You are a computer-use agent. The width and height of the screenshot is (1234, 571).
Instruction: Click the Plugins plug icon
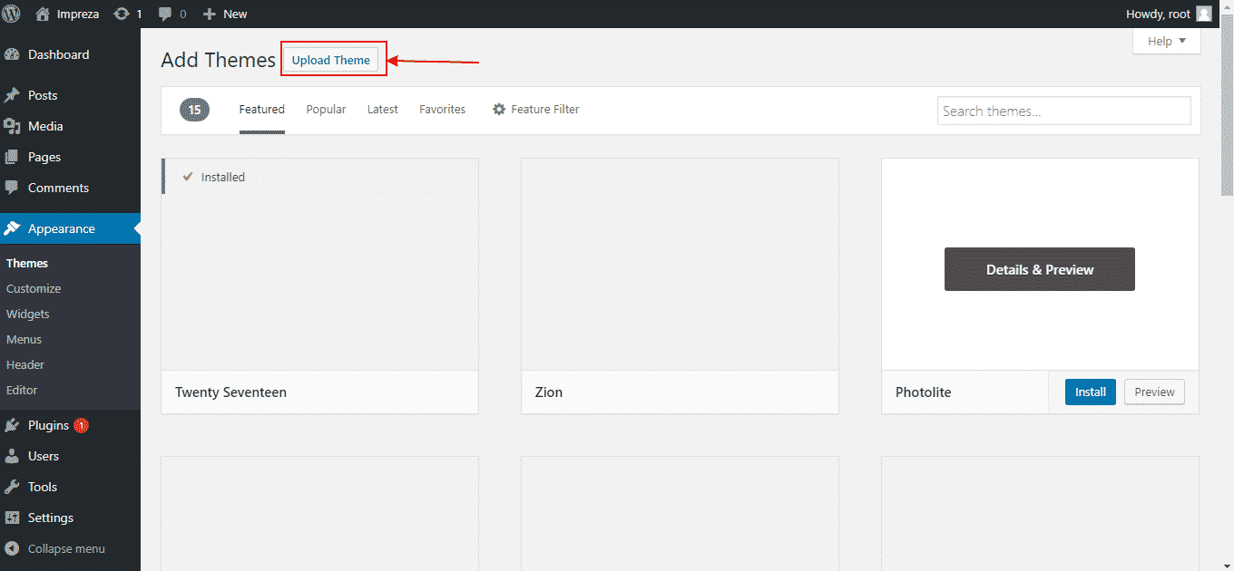click(12, 425)
